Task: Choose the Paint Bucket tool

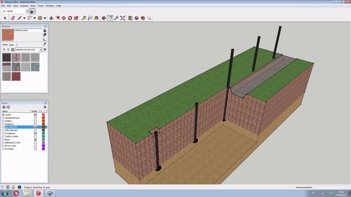Action: (x=97, y=18)
